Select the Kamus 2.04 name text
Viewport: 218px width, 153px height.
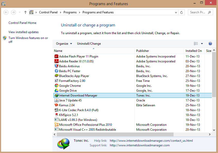pos(67,105)
